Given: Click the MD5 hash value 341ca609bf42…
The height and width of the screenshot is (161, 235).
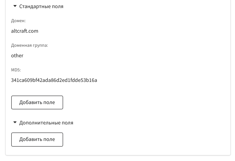Looking at the screenshot, I should [54, 80].
